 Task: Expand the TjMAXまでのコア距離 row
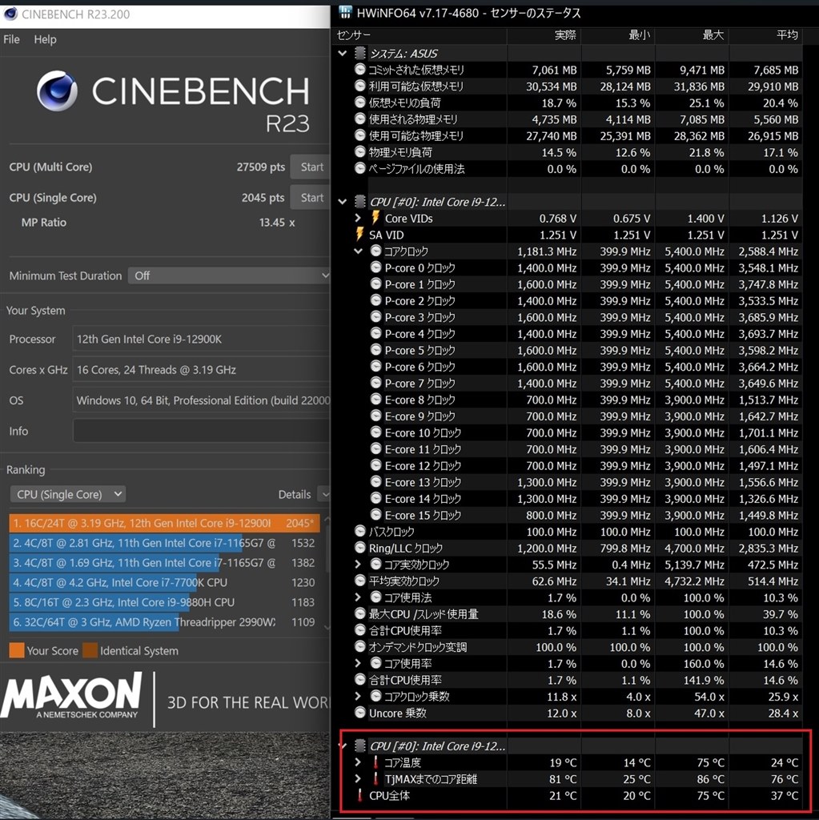point(358,778)
